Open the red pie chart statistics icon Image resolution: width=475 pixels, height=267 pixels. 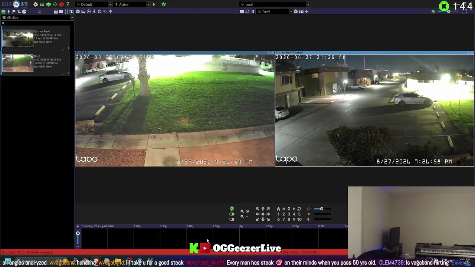point(61,4)
